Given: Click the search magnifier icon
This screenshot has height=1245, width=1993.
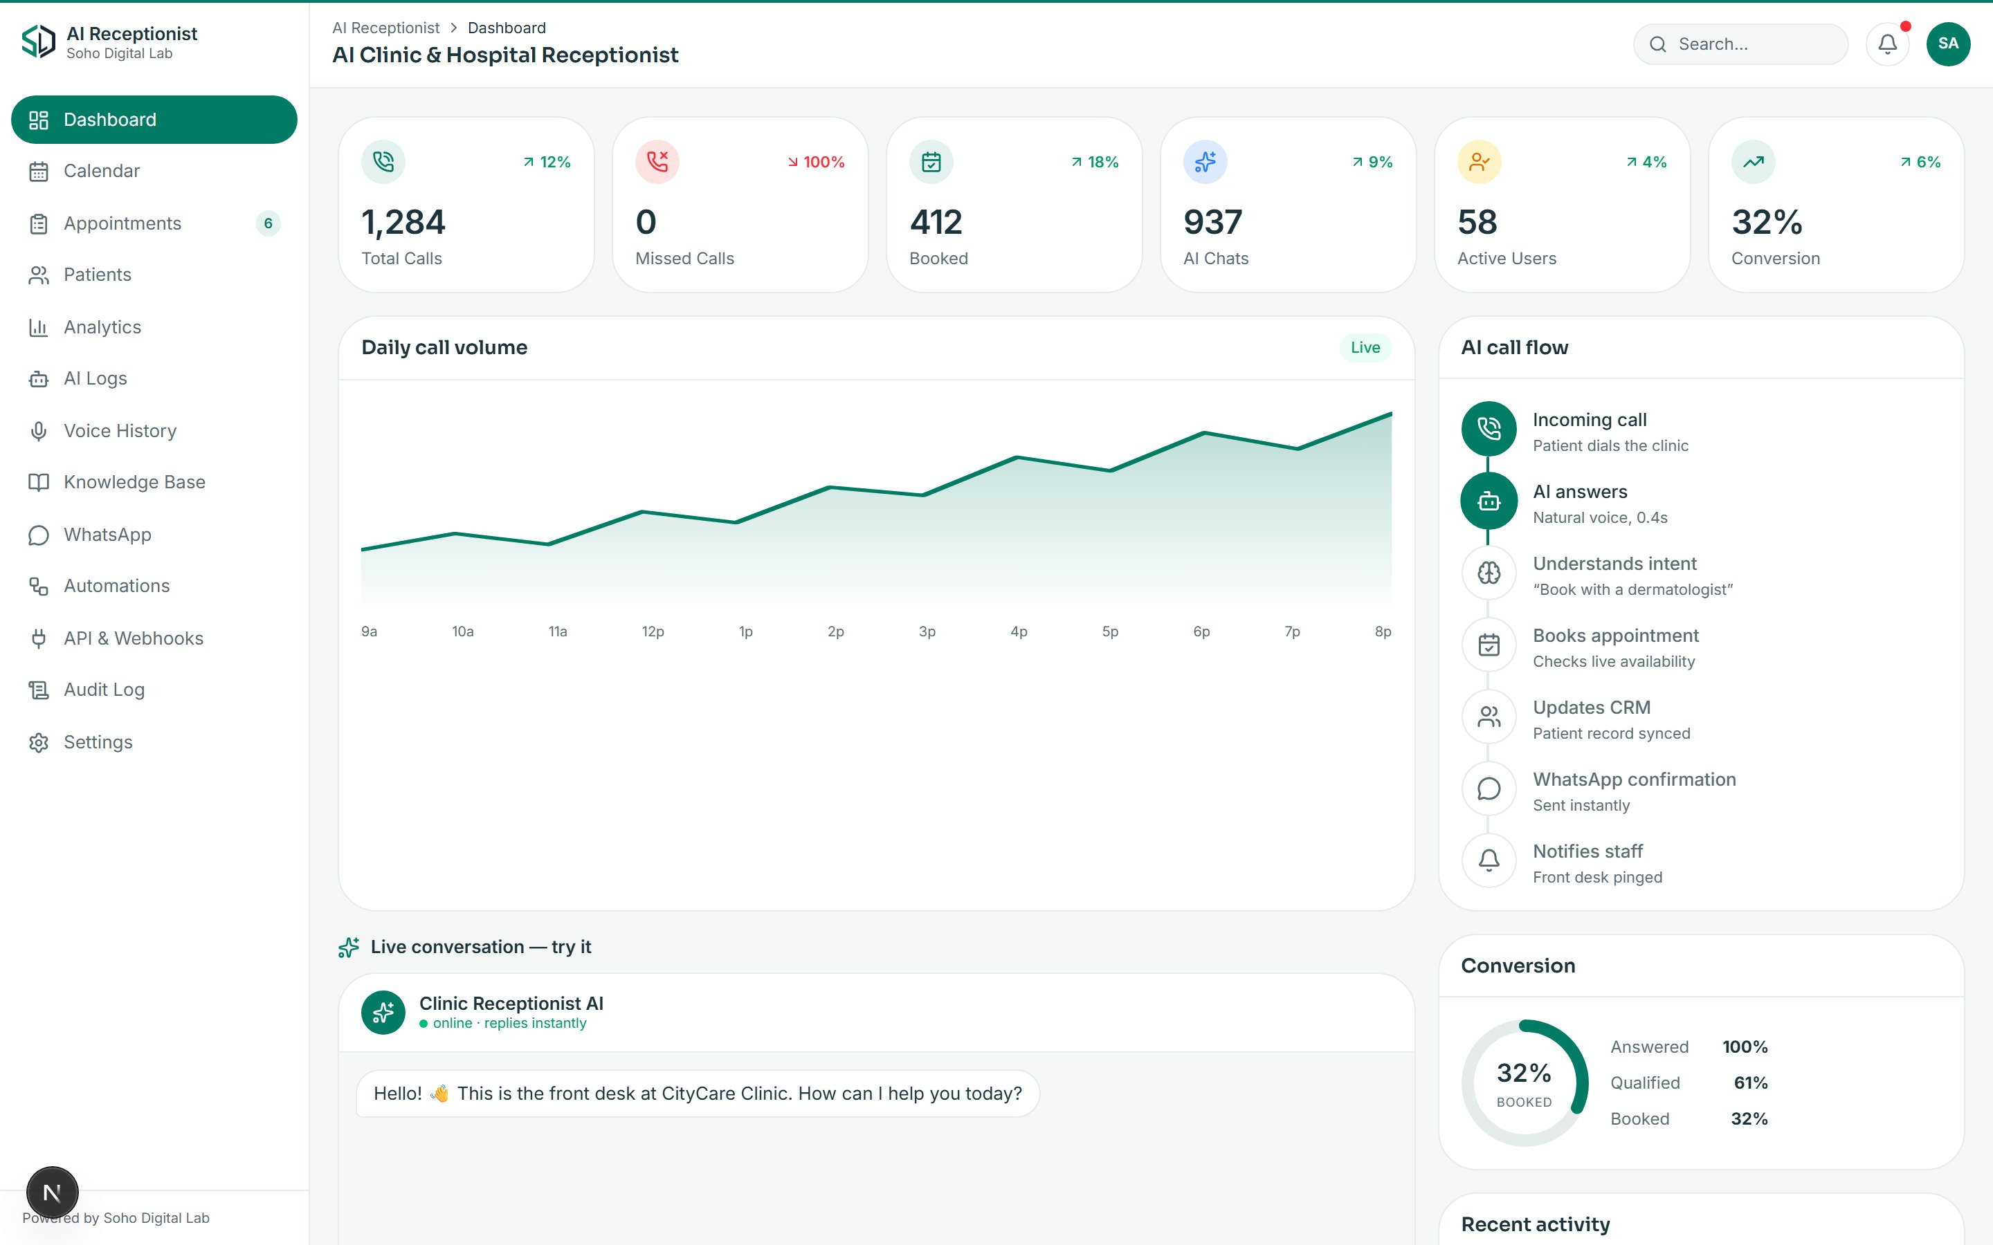Looking at the screenshot, I should (1658, 44).
